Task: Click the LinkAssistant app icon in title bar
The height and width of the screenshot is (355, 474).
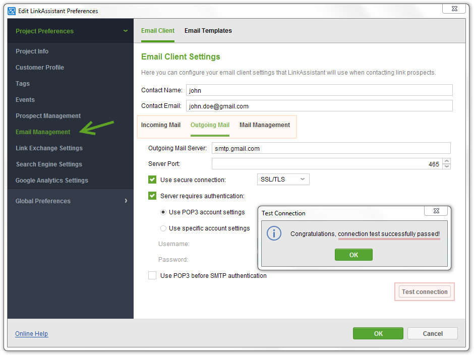Action: click(12, 11)
